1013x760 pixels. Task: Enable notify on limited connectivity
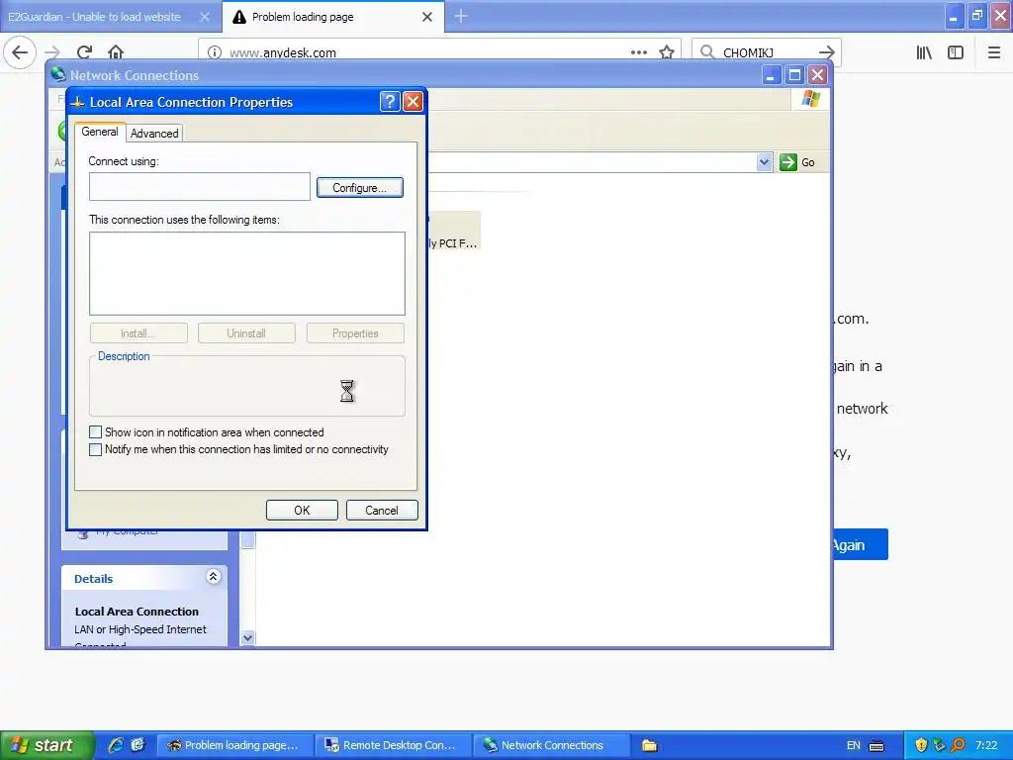pos(95,449)
